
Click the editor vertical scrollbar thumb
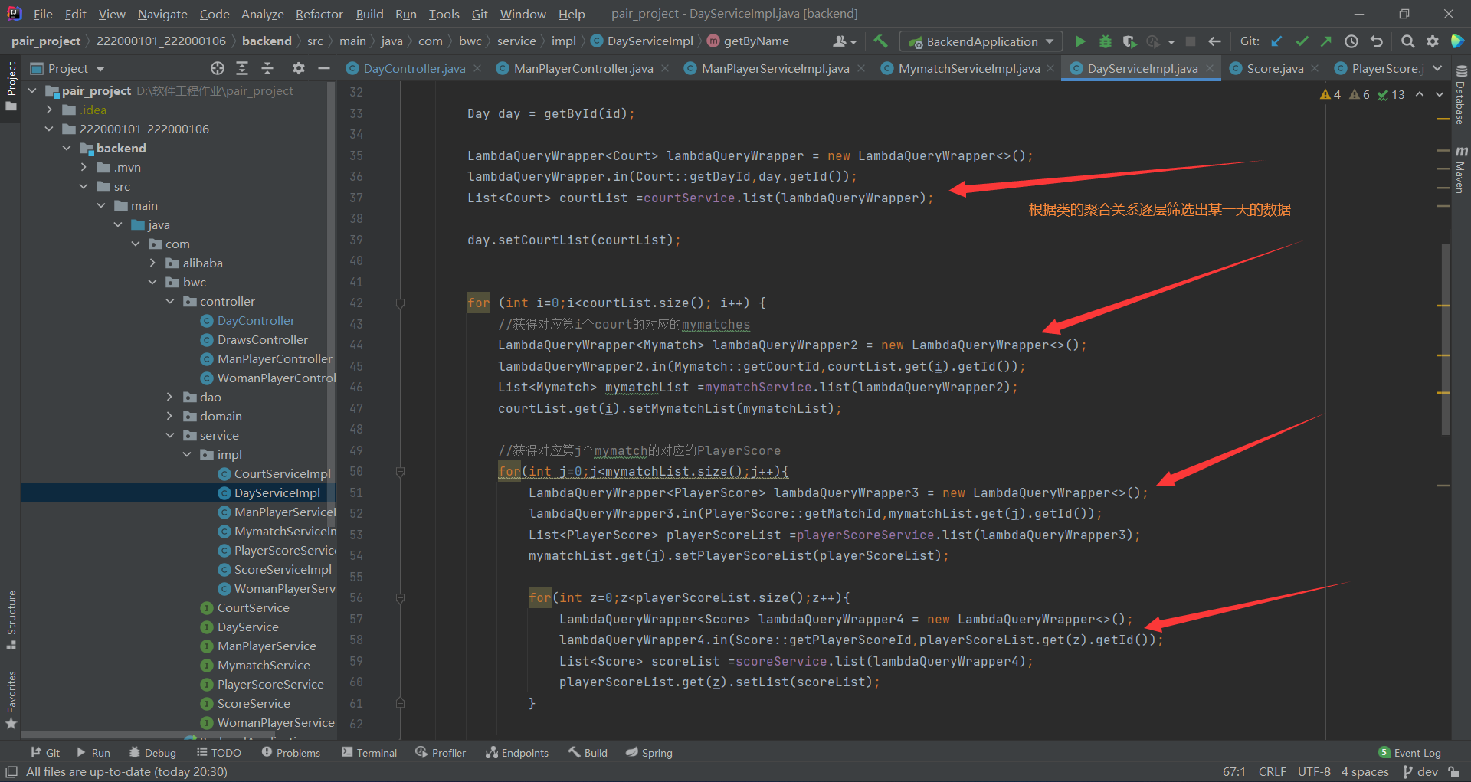(x=1445, y=337)
